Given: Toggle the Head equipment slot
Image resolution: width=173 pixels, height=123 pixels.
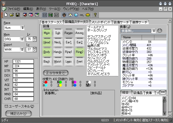Looking at the screenshot, I should [x=47, y=43].
